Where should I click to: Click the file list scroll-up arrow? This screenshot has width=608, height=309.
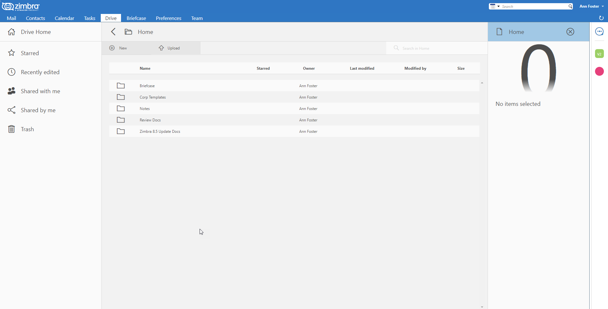[482, 83]
